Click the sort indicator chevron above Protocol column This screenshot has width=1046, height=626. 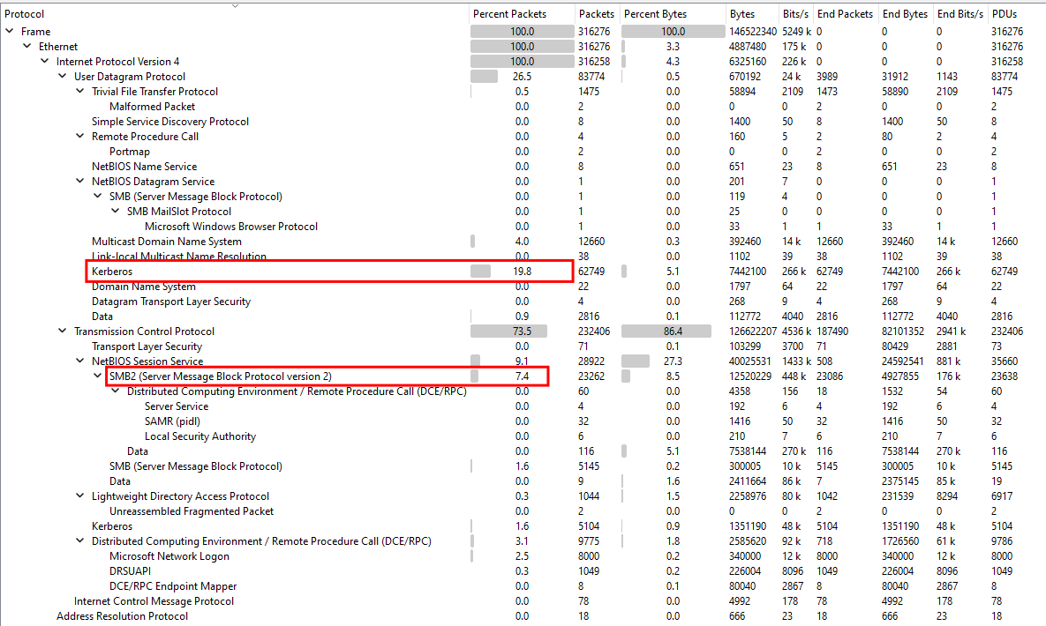click(235, 5)
